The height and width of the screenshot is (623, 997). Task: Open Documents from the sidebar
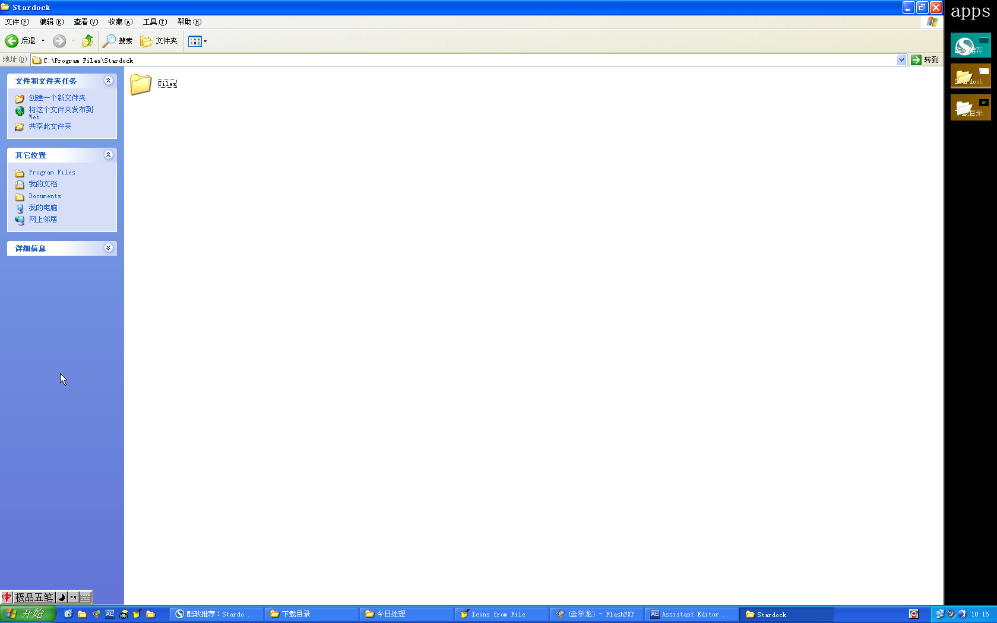pos(45,196)
